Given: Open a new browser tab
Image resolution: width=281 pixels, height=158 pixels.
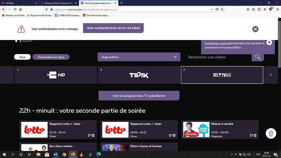Looking at the screenshot, I should click(x=121, y=3).
